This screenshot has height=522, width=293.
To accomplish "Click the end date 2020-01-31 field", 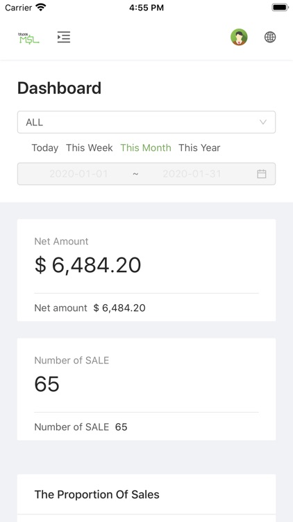I will tap(192, 174).
